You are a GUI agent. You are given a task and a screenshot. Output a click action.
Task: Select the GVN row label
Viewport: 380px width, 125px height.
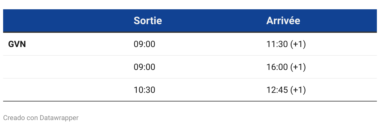click(17, 44)
